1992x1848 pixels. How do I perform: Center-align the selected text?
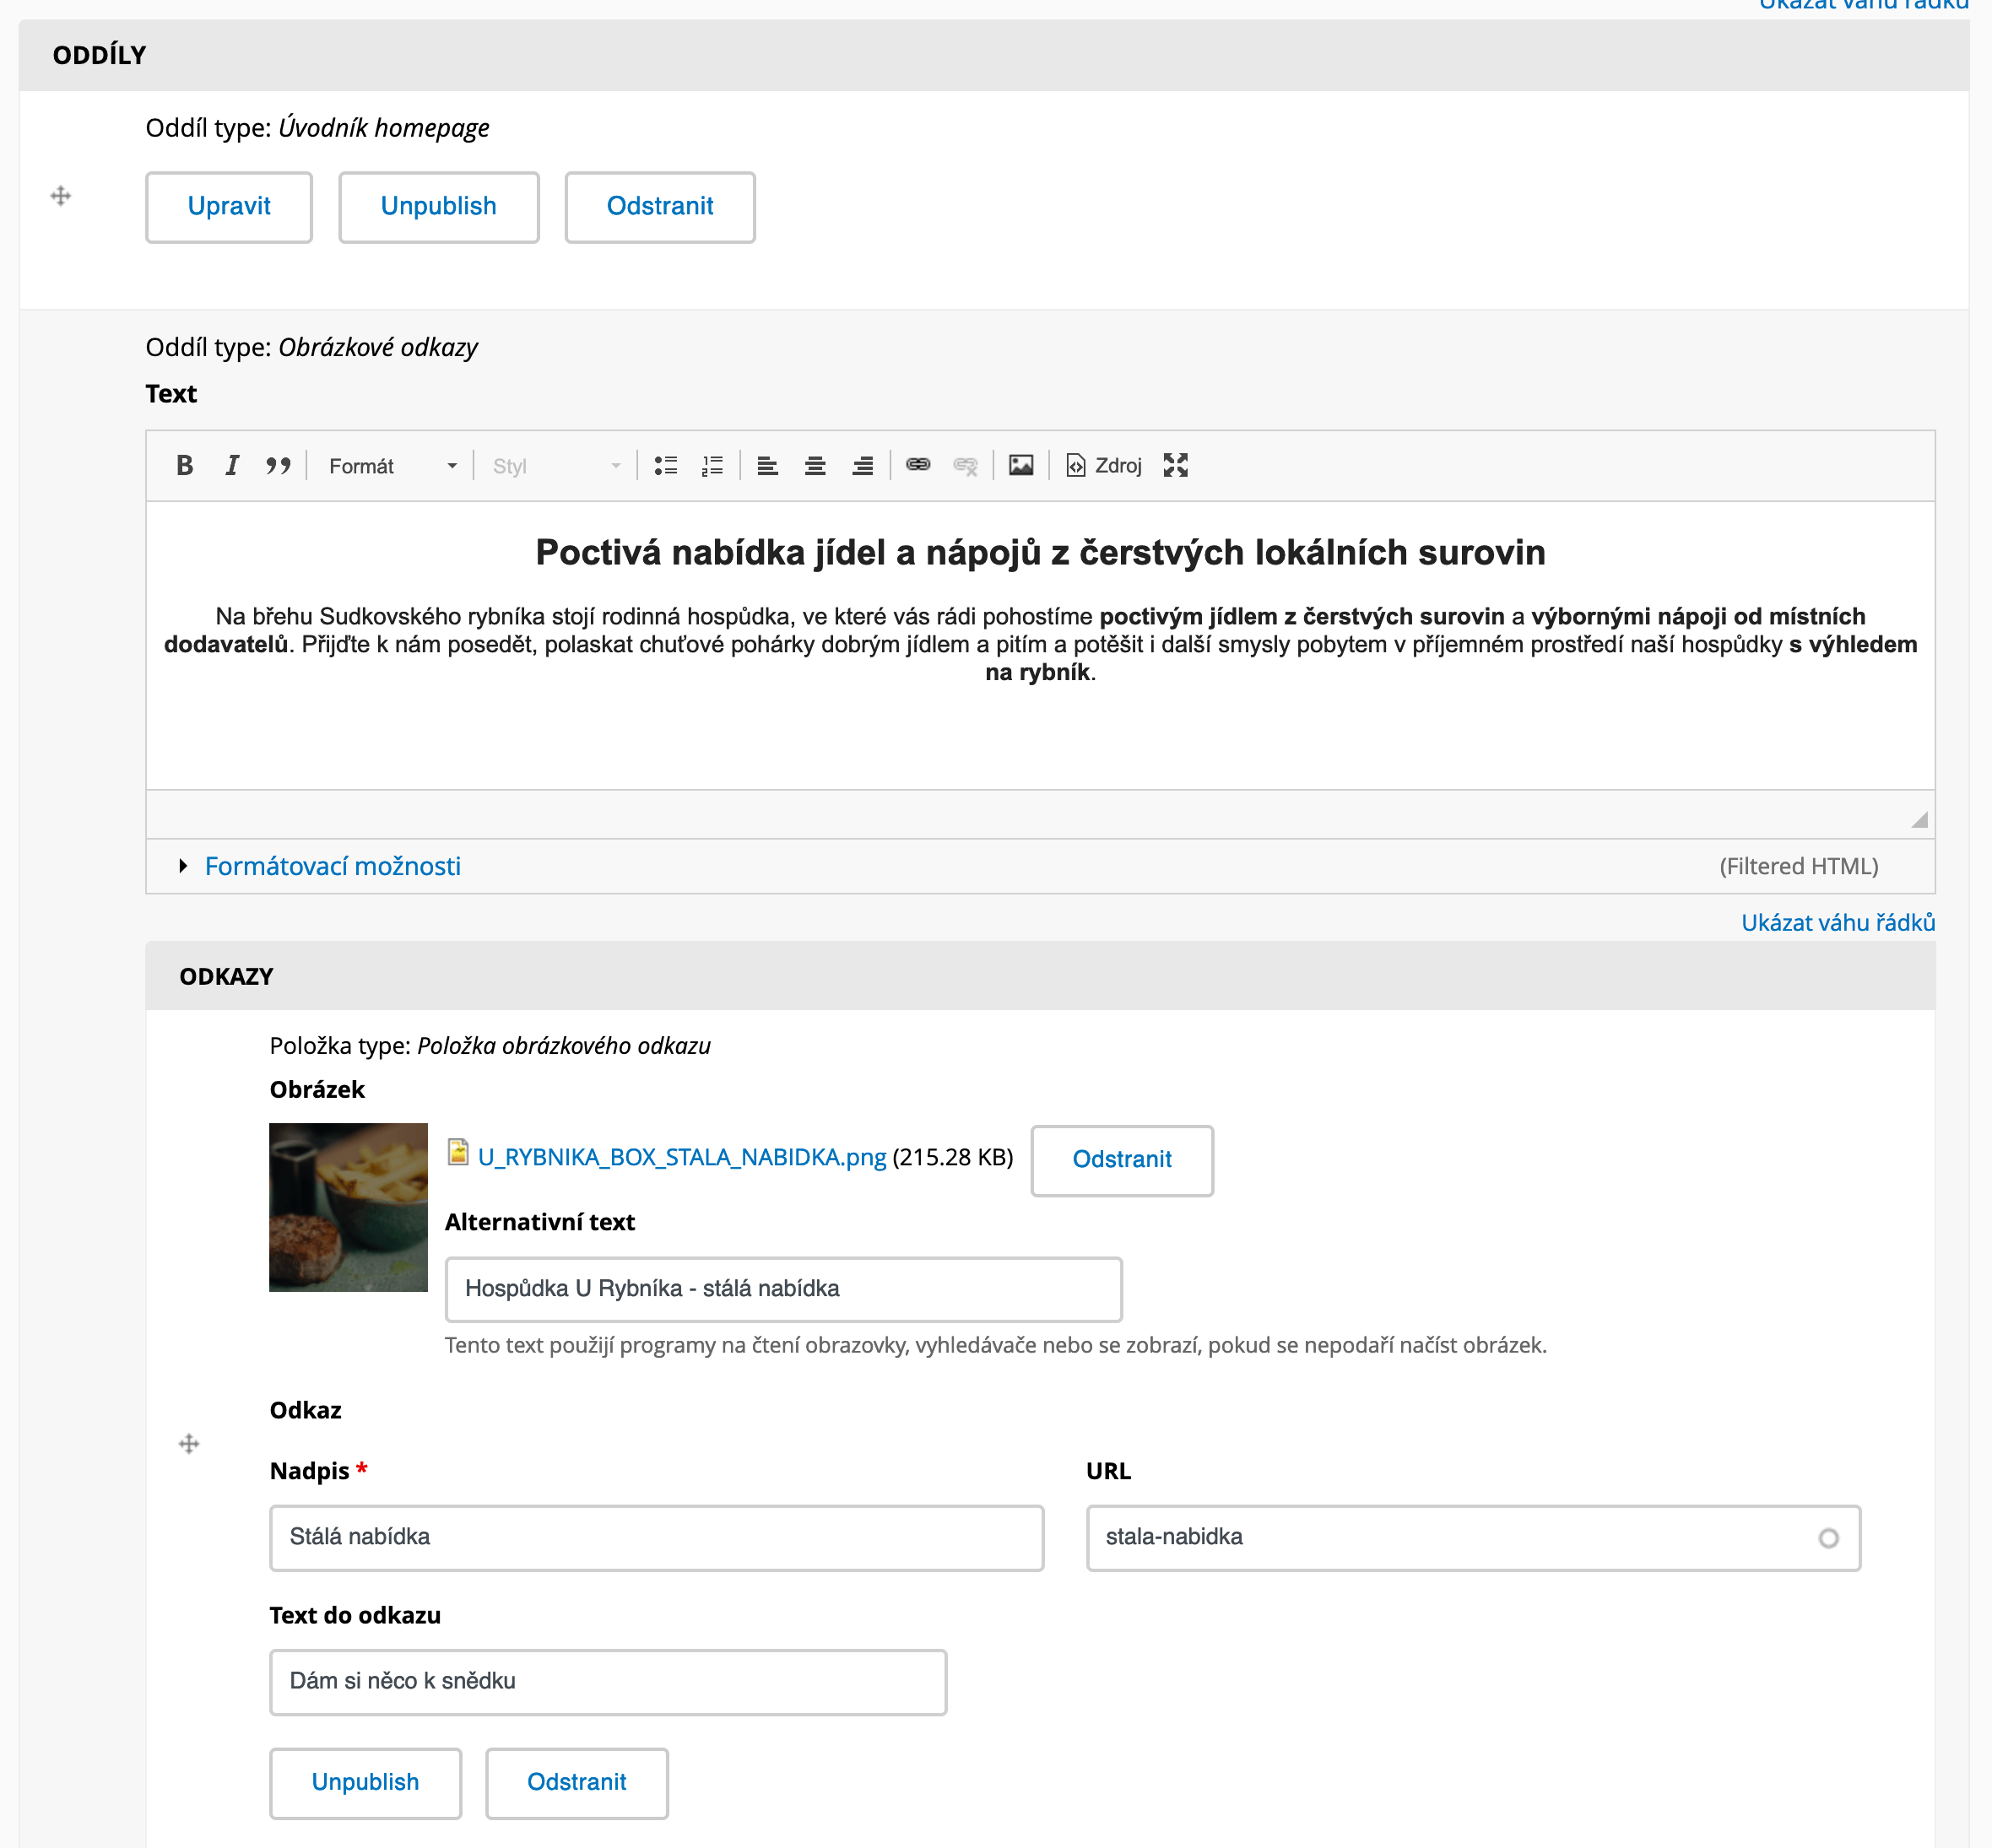815,465
